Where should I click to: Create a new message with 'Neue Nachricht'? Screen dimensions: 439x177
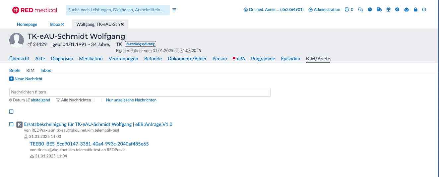(26, 79)
